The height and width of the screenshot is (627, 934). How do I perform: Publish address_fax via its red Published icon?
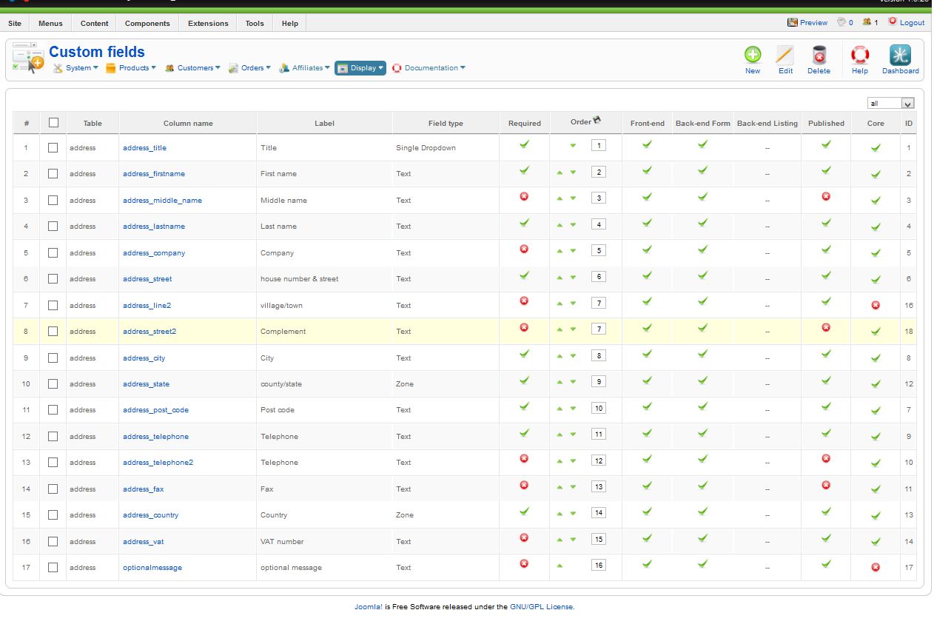click(826, 485)
